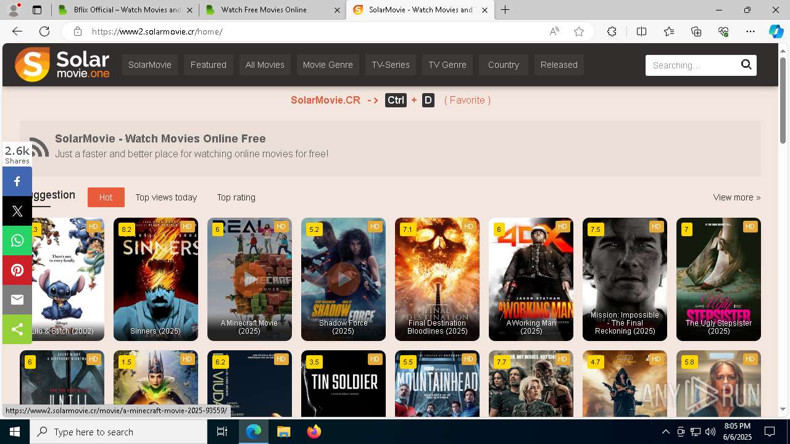
Task: Open Tin Soldier poster
Action: (x=343, y=384)
